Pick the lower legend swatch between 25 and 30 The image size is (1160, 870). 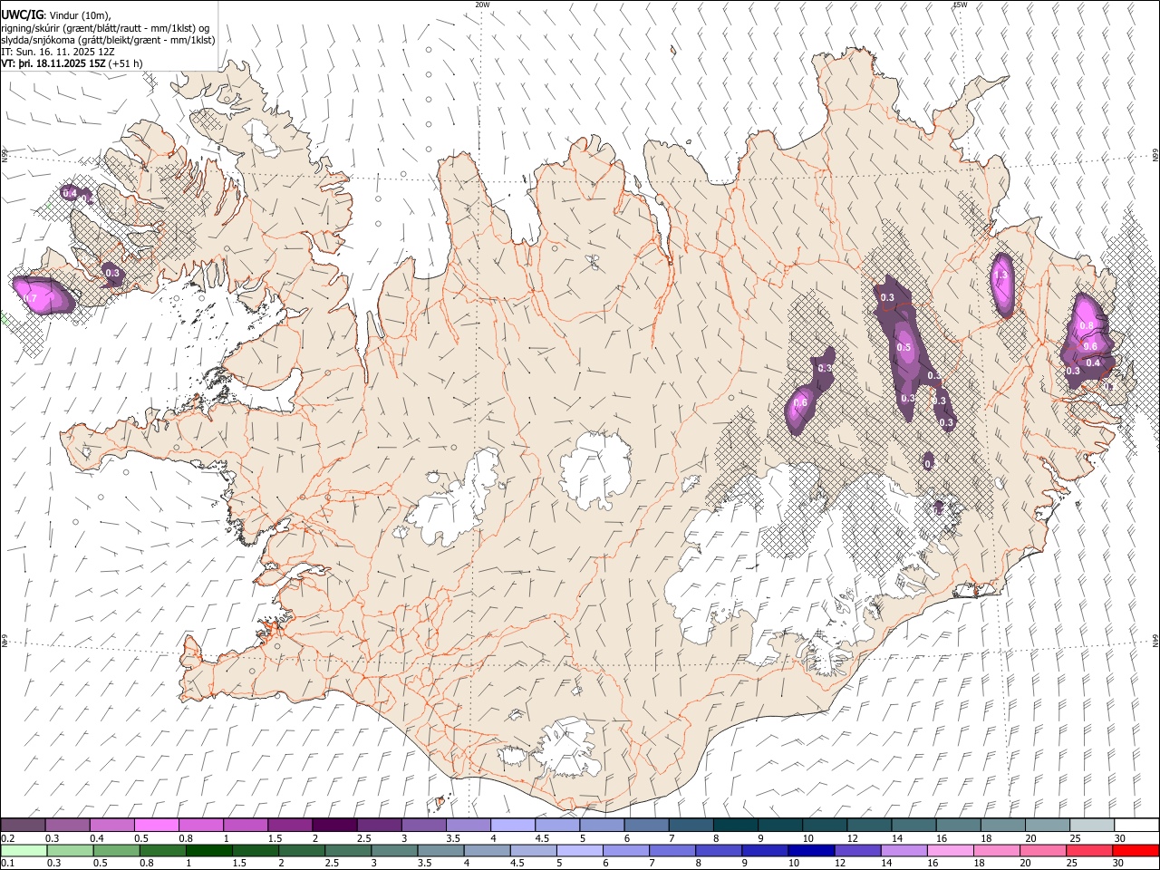click(x=1088, y=850)
